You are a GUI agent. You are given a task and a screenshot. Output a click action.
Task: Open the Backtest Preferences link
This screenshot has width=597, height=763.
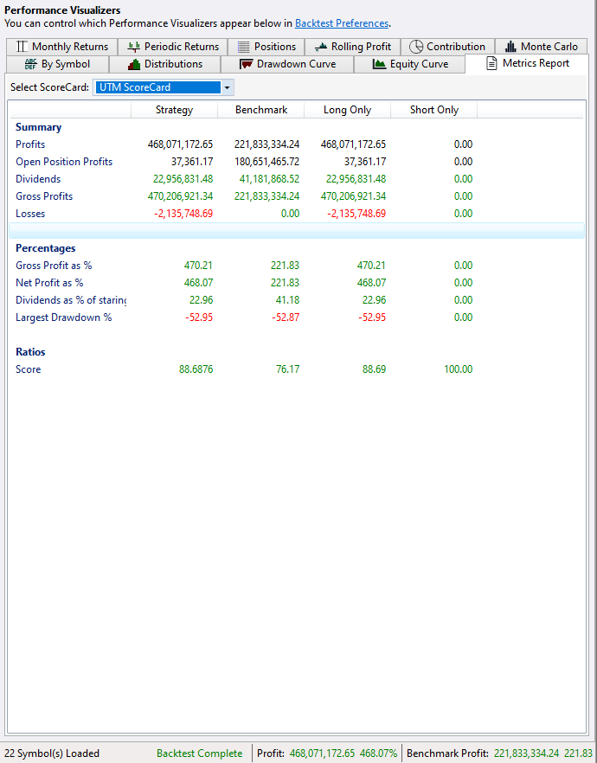[x=342, y=23]
